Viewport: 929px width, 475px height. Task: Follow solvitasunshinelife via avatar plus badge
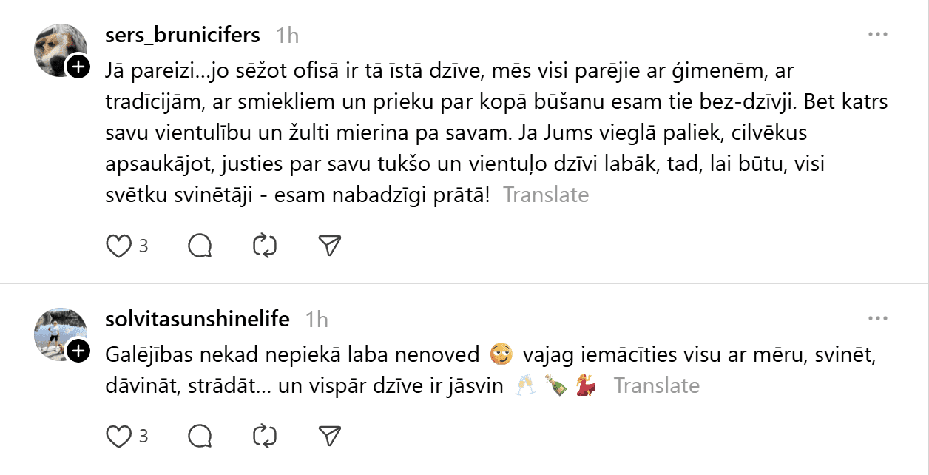pyautogui.click(x=78, y=351)
